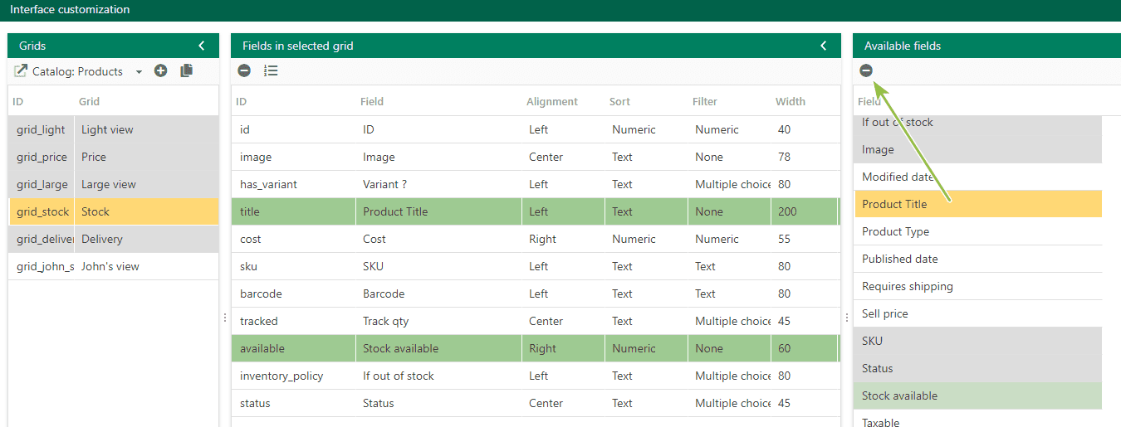The width and height of the screenshot is (1121, 427).
Task: Click minus icon in Available fields toolbar
Action: coord(866,71)
